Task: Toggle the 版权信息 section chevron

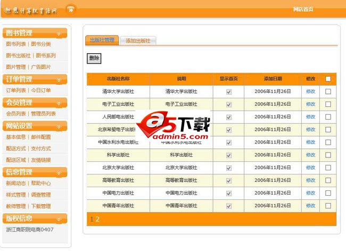Action: (x=59, y=218)
